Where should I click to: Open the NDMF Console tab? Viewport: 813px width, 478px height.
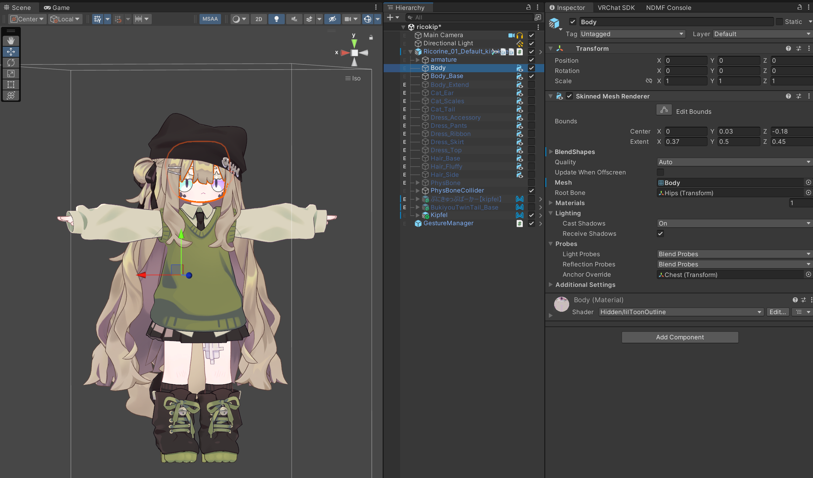[x=668, y=7]
